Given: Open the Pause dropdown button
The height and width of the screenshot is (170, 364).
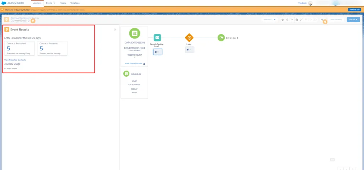Looking at the screenshot, I should coord(353,20).
